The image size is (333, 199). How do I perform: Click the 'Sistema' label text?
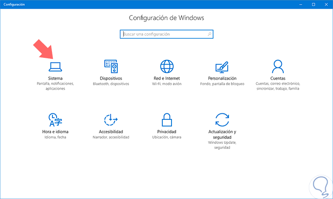(x=55, y=78)
